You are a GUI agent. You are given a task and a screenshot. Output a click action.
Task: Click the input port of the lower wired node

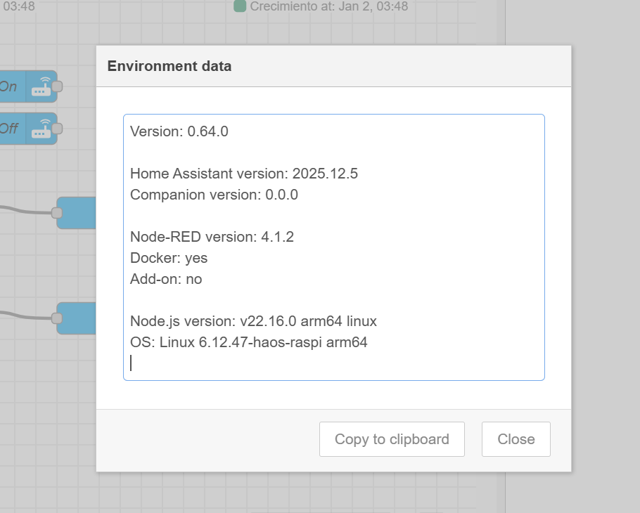point(58,318)
